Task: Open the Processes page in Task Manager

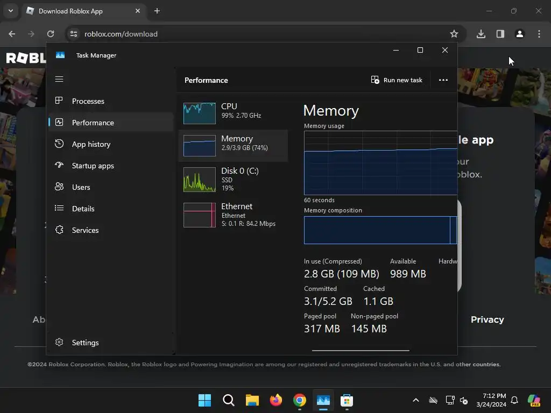Action: pos(111,101)
